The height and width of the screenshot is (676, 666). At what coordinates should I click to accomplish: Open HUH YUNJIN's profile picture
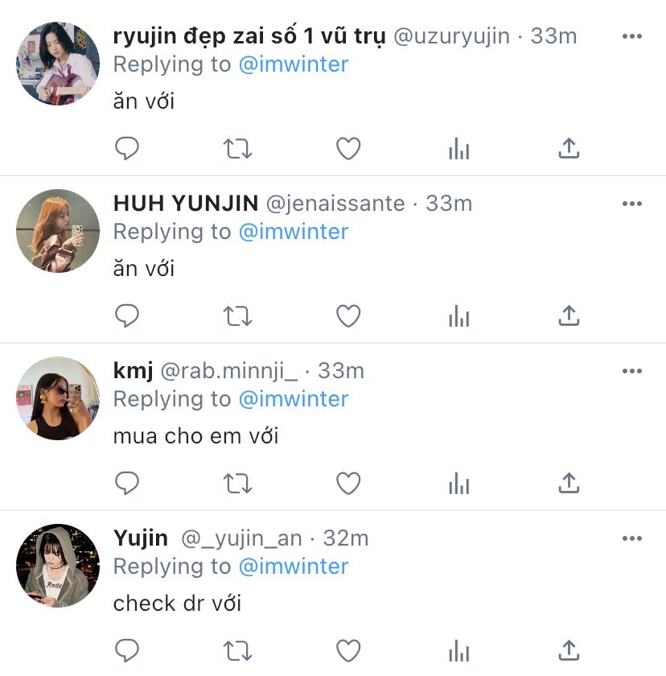[58, 231]
